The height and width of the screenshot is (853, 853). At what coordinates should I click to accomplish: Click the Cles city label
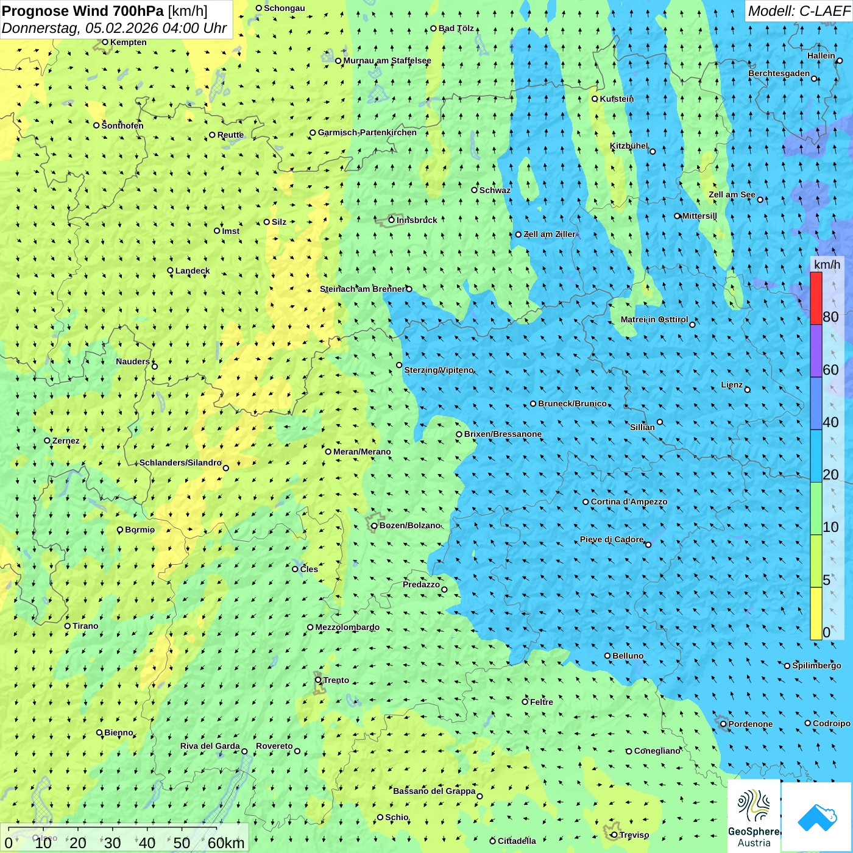(x=309, y=569)
